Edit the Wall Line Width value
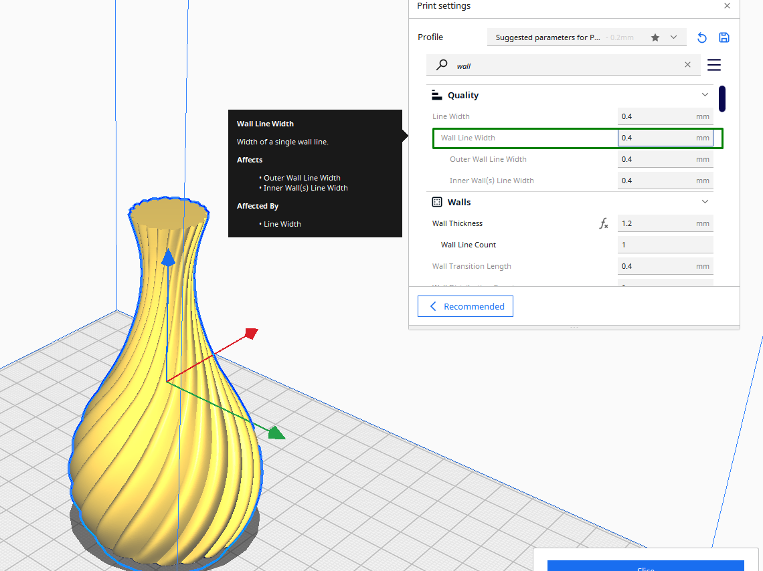Screen dimensions: 763x571 click(x=659, y=138)
